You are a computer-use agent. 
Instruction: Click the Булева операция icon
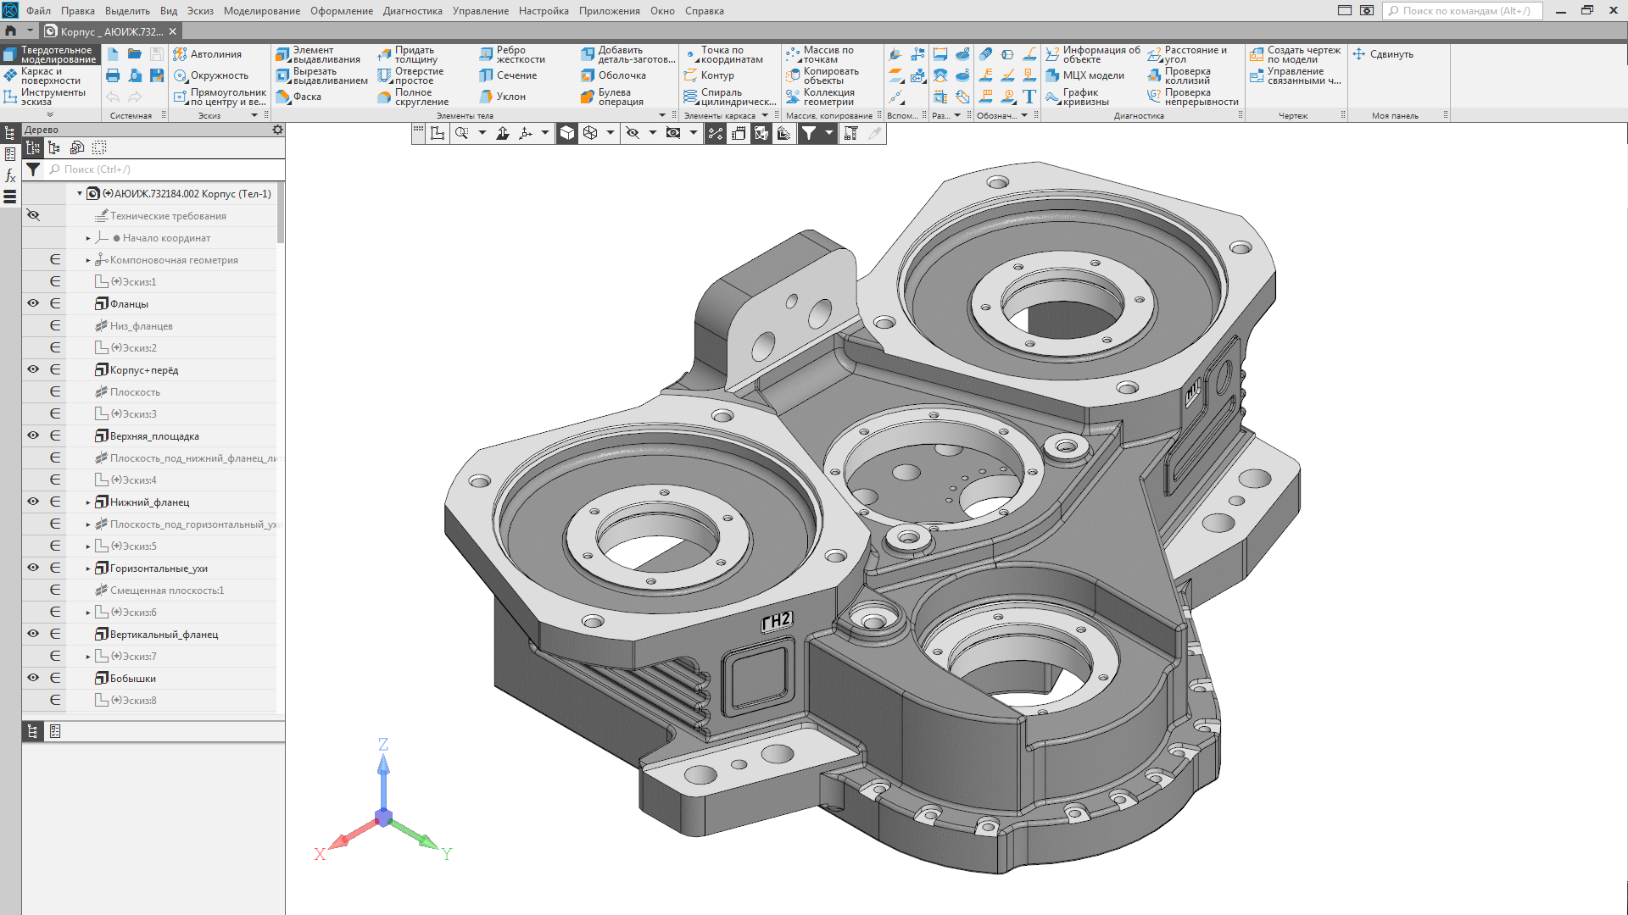point(588,97)
